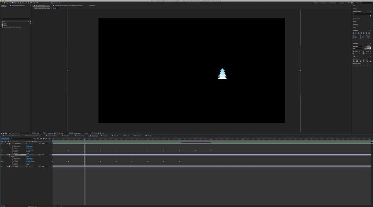Click justify all in Paragraph panel
The image size is (373, 207).
tap(369, 34)
